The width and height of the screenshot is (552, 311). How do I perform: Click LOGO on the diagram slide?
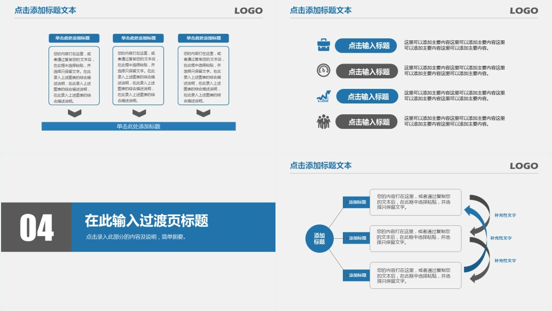[524, 165]
